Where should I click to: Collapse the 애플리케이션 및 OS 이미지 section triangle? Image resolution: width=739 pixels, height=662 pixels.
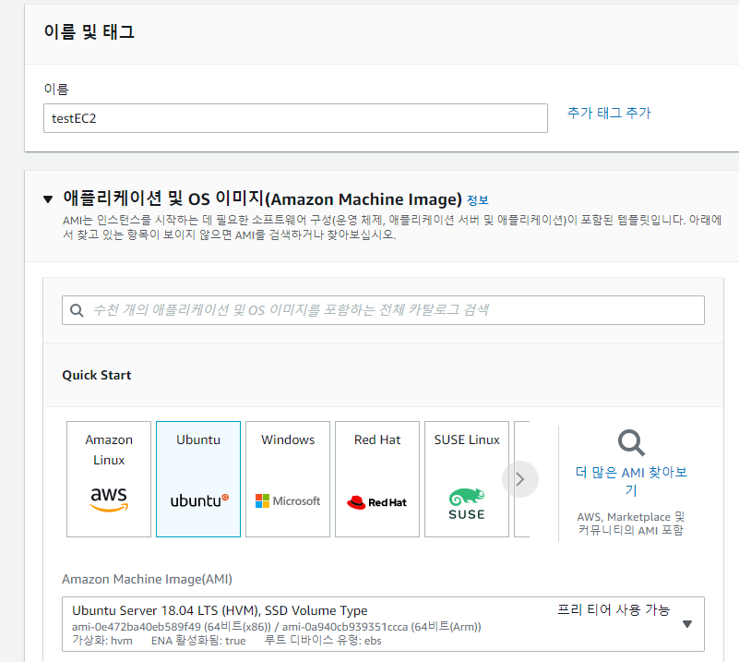48,199
